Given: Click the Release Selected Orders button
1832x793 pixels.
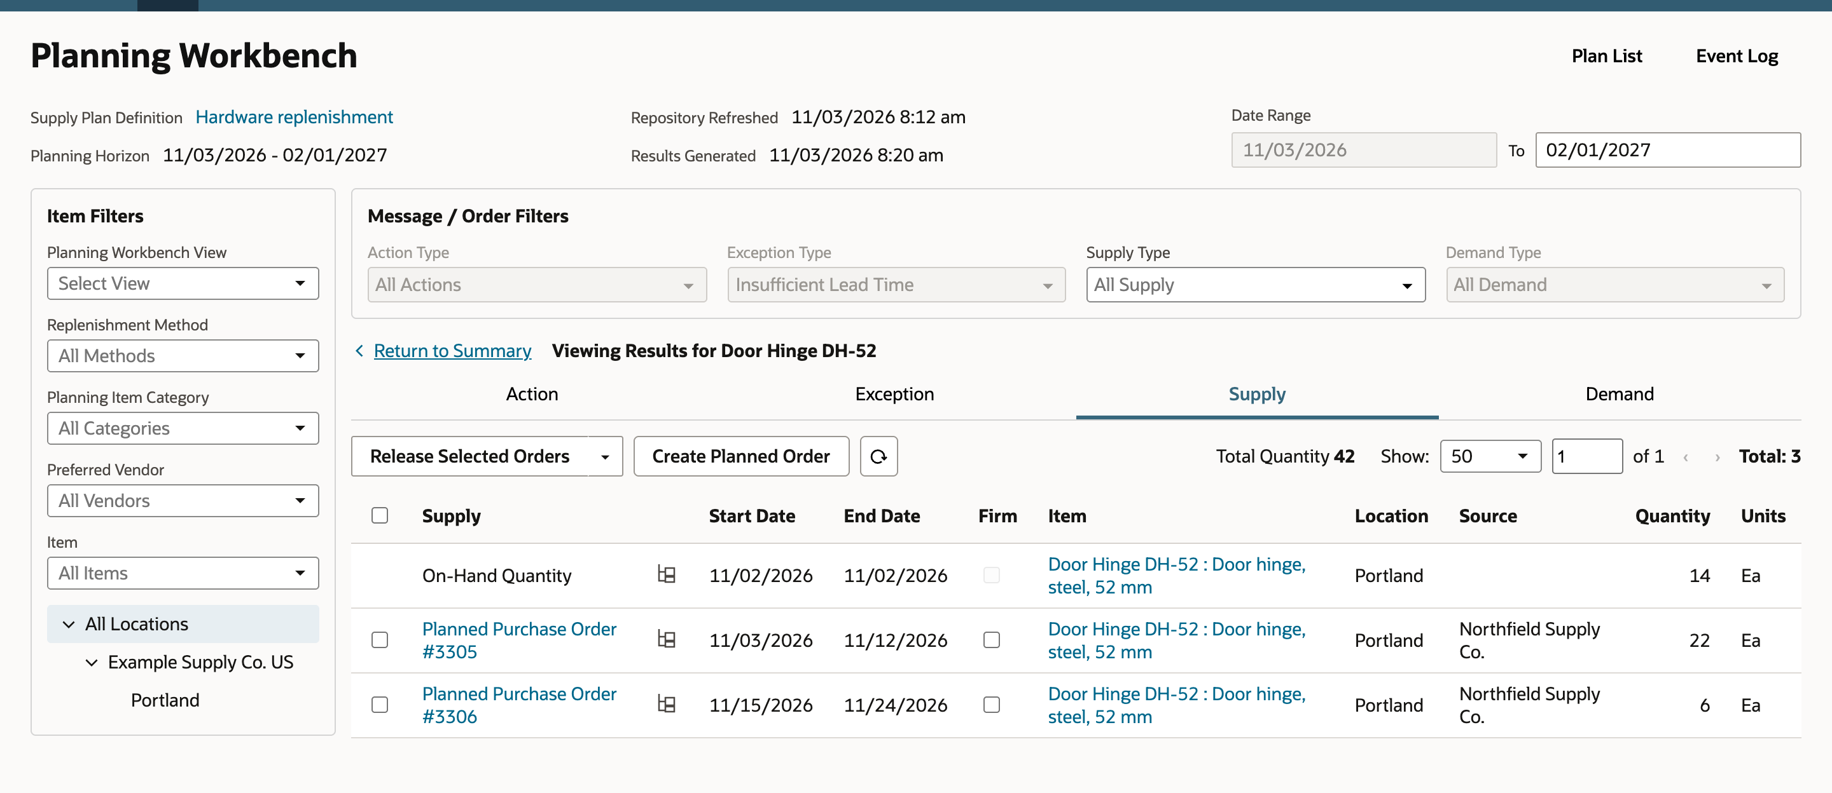Looking at the screenshot, I should 469,456.
